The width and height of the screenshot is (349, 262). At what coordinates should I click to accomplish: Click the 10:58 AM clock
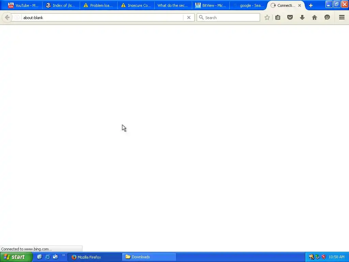click(336, 257)
